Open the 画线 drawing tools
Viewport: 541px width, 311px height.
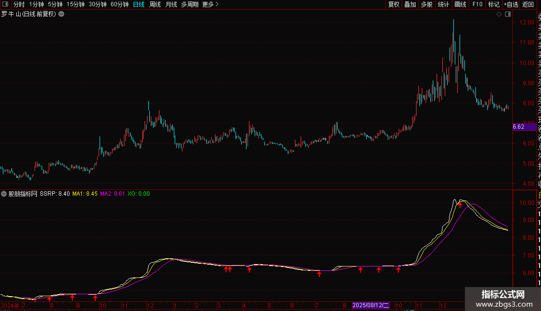[x=460, y=4]
